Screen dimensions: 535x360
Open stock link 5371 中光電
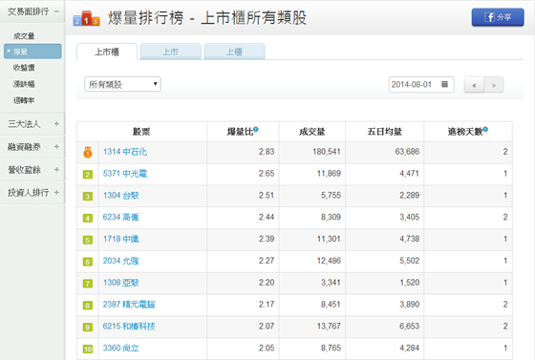(x=125, y=174)
